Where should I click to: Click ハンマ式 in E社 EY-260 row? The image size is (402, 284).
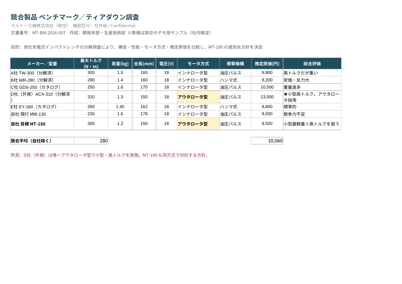coord(235,107)
